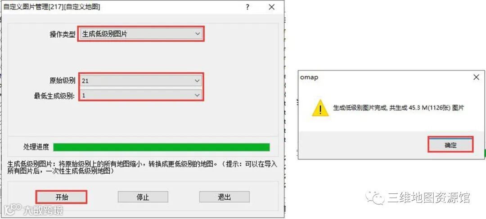The width and height of the screenshot is (486, 219).
Task: Expand the 最低生成级别 dropdown showing 1
Action: click(x=141, y=96)
